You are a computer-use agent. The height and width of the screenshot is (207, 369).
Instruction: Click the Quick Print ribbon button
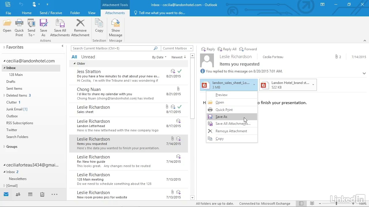click(x=19, y=28)
